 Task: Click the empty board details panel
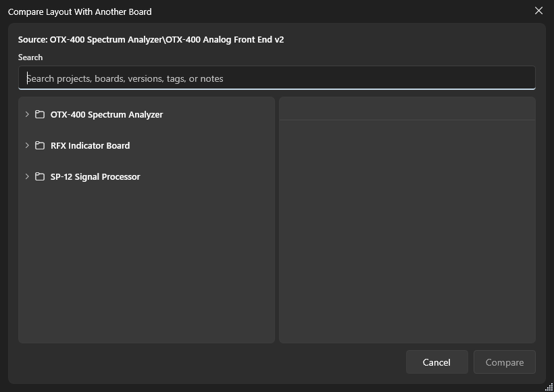click(407, 231)
